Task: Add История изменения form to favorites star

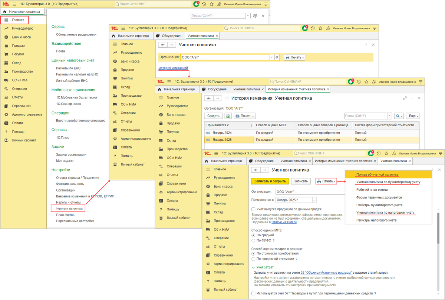Action: click(x=227, y=99)
